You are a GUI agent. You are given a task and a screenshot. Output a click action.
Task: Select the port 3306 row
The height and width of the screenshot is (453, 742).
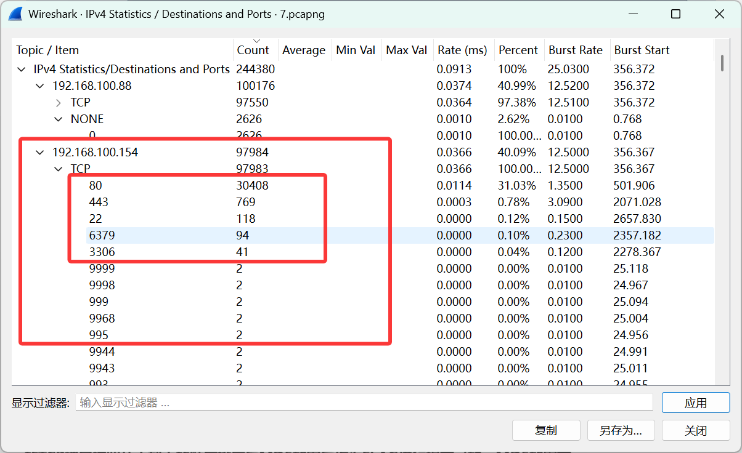[x=102, y=252]
